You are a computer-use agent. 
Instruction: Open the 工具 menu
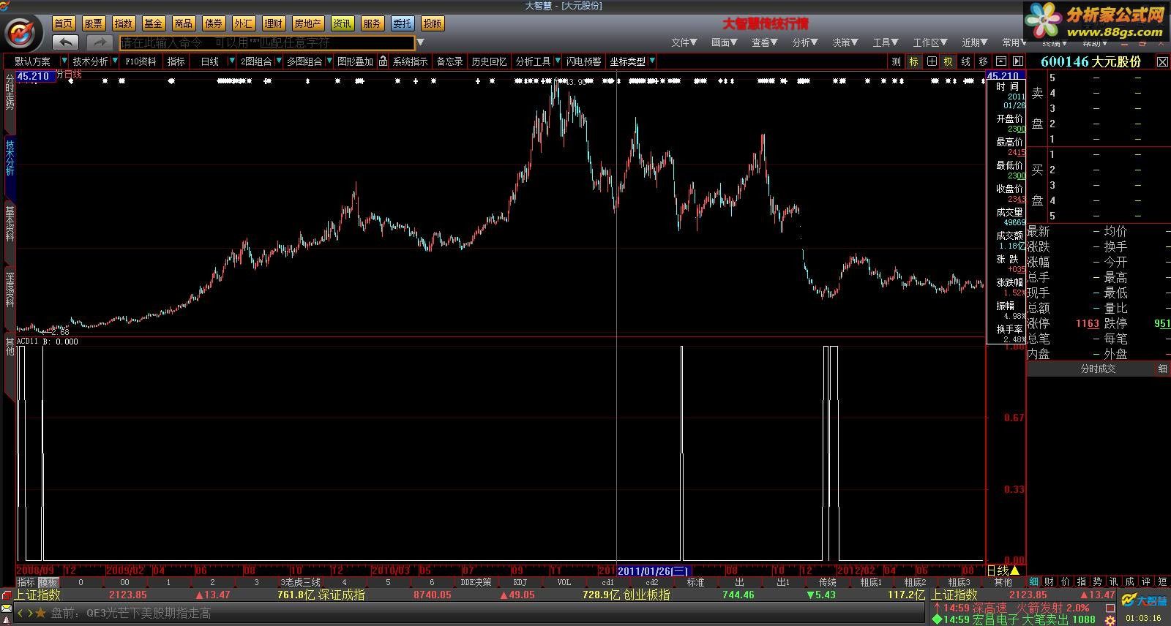pyautogui.click(x=886, y=42)
